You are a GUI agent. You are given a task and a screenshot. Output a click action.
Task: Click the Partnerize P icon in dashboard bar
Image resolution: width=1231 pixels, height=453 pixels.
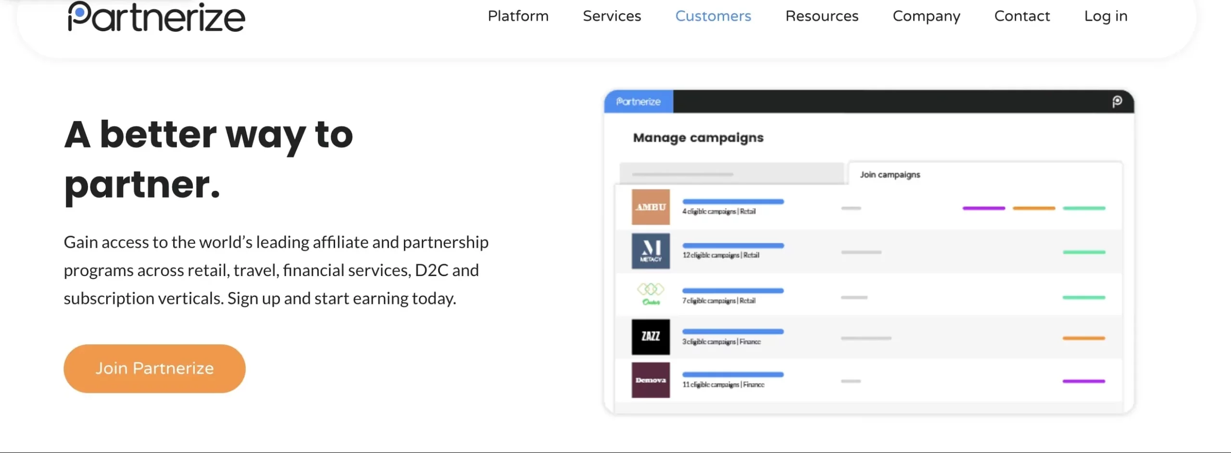coord(1117,101)
